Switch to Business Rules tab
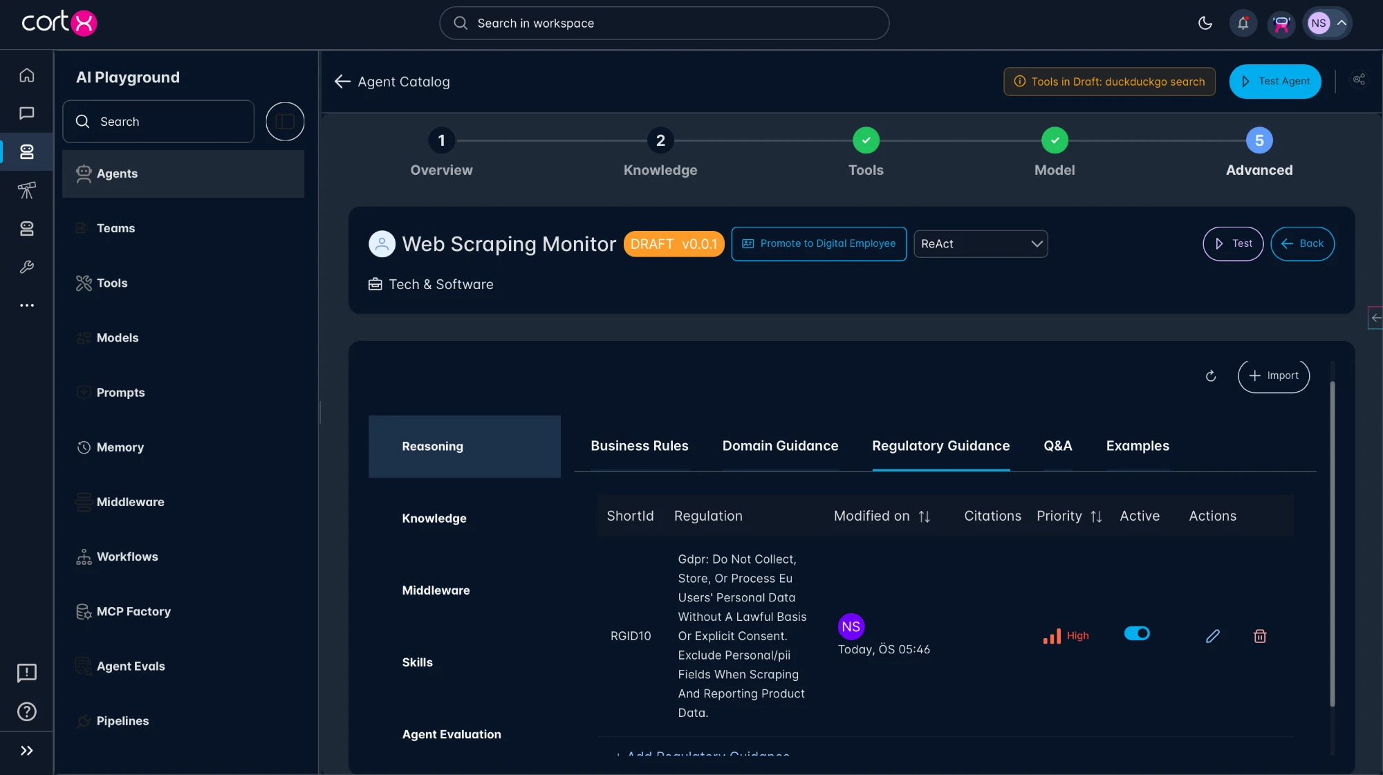The height and width of the screenshot is (775, 1383). 640,446
